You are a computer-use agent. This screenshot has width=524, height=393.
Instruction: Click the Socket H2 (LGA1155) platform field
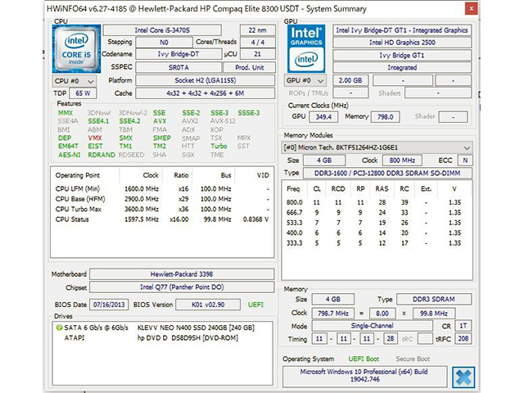click(206, 80)
